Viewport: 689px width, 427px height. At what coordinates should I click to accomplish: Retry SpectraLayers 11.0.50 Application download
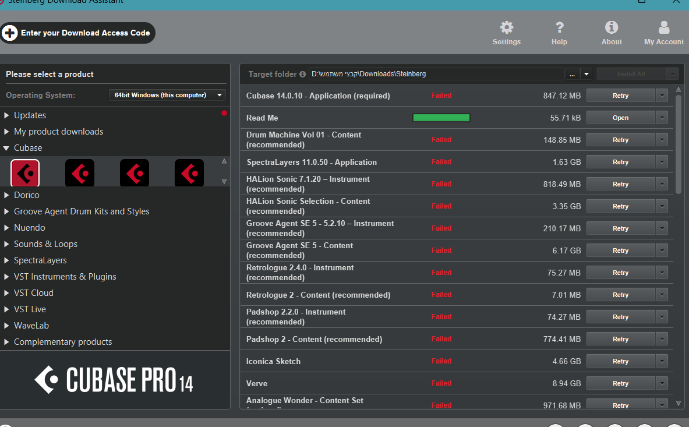(620, 162)
